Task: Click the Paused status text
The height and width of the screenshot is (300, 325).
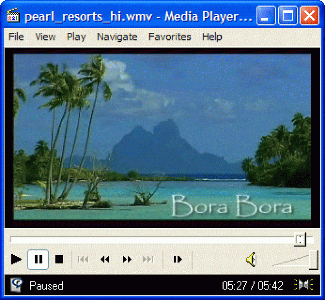Action: click(46, 286)
